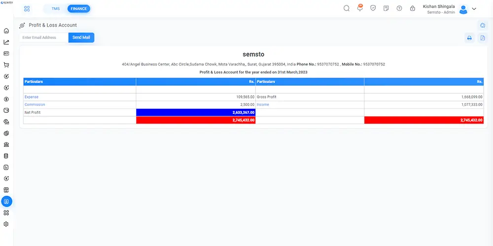The image size is (493, 246).
Task: Open the wallet sidebar icon
Action: [x=6, y=110]
